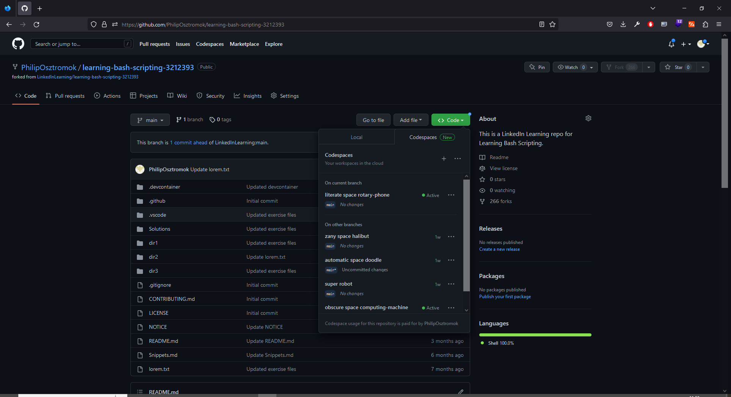Open options for automatic space doodle
The image size is (731, 397).
click(451, 260)
